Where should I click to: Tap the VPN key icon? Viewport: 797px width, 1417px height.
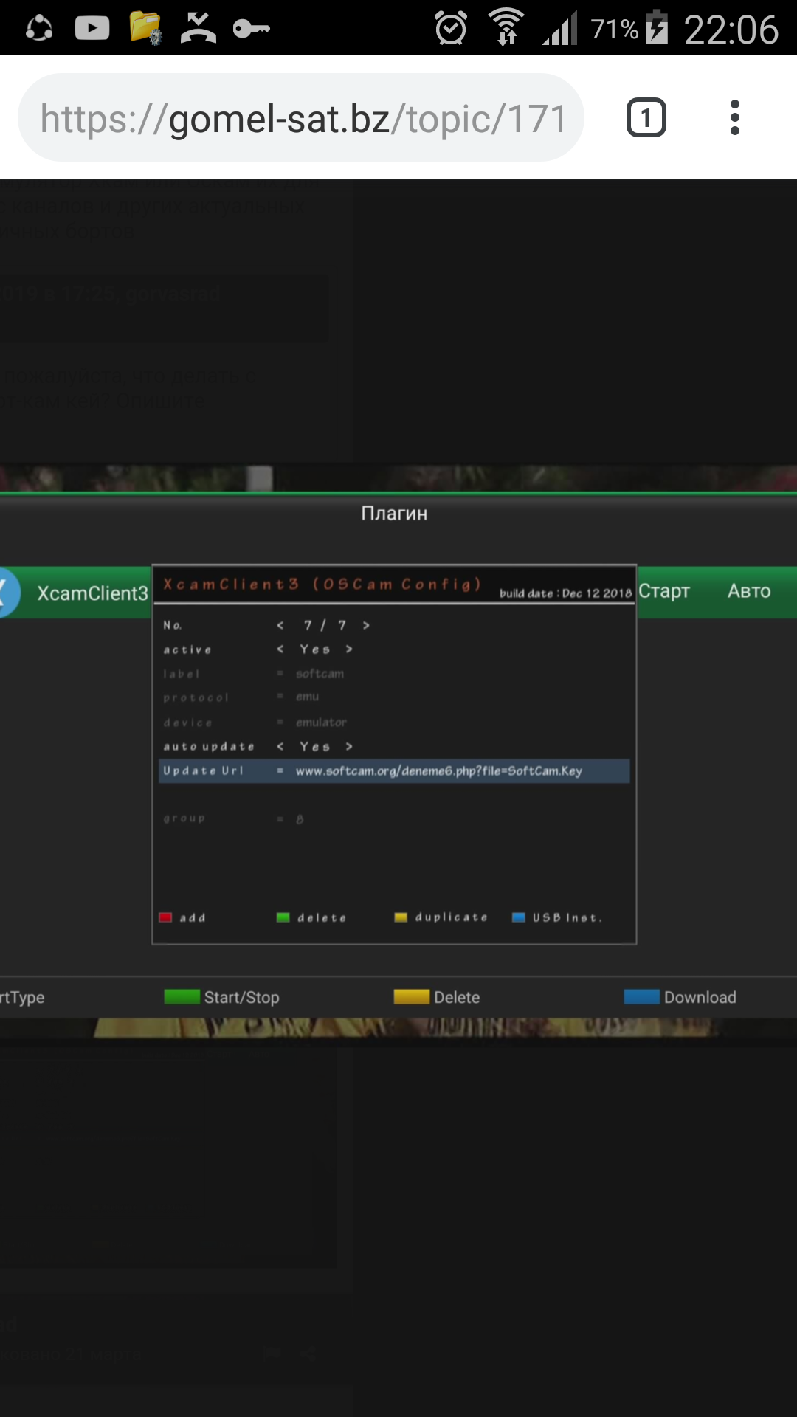pos(252,29)
